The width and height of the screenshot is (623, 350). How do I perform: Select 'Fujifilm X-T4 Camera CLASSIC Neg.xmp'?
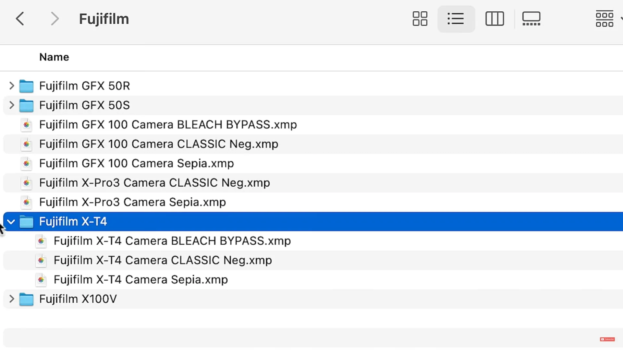[x=163, y=261]
